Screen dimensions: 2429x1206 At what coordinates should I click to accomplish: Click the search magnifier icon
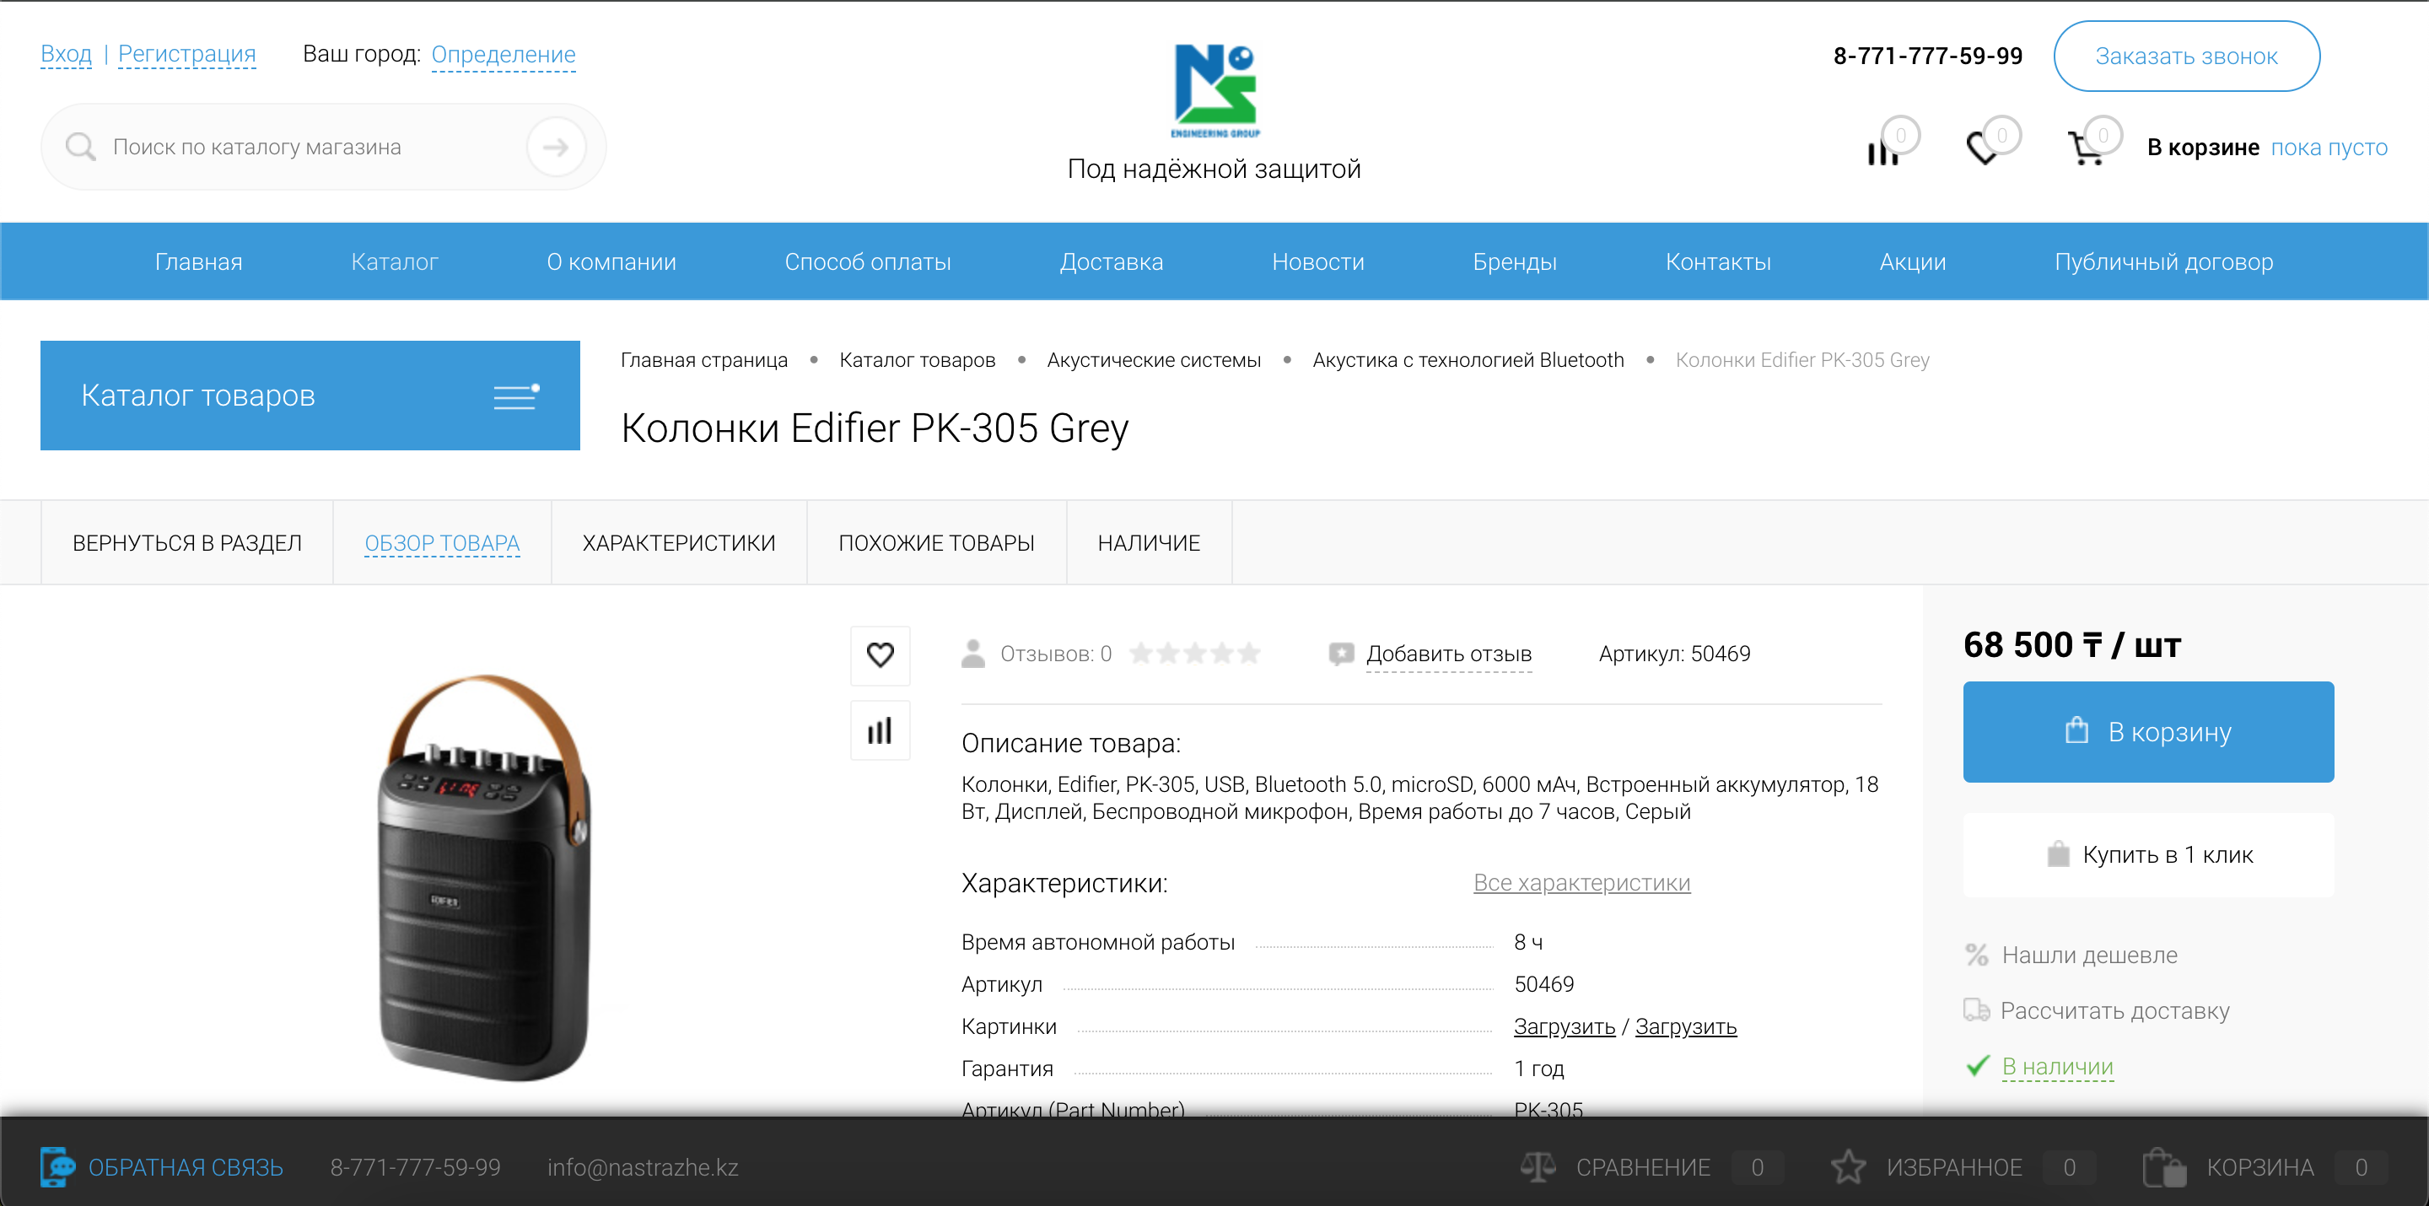pyautogui.click(x=80, y=146)
